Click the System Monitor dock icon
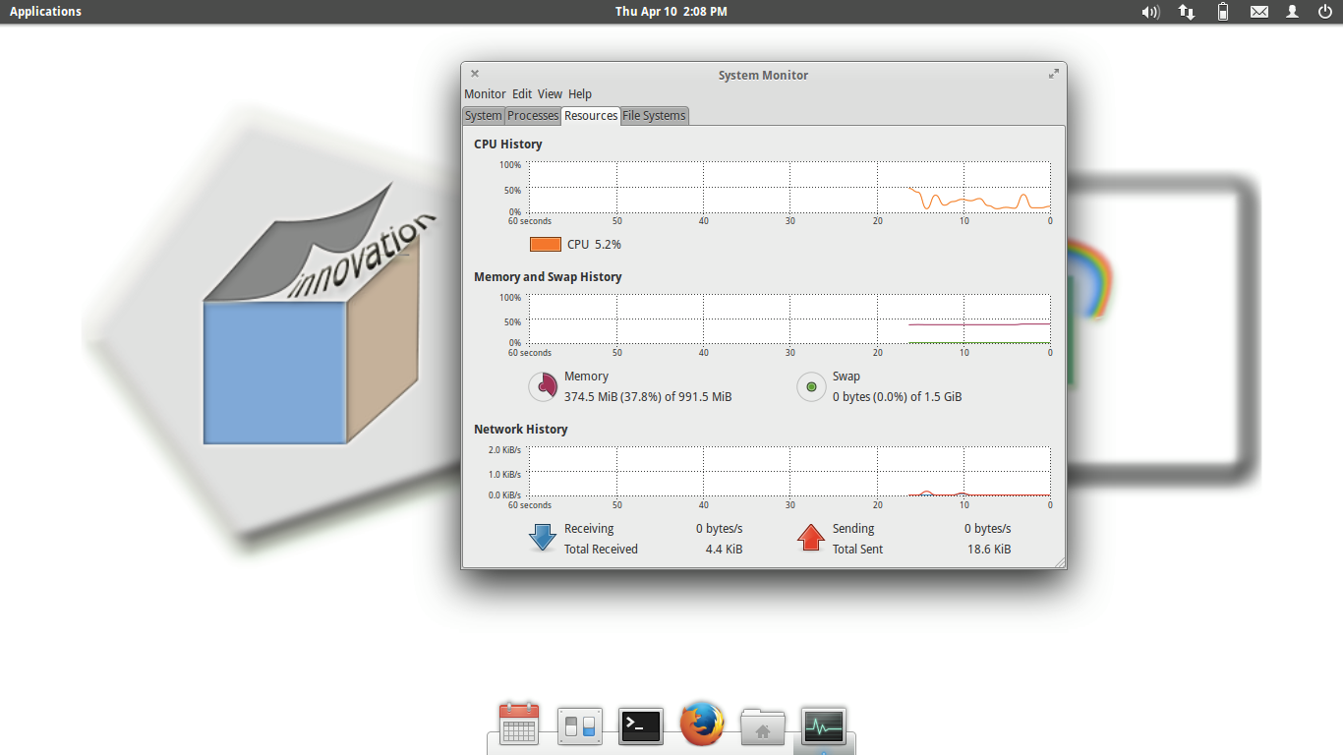The height and width of the screenshot is (755, 1343). (x=824, y=726)
